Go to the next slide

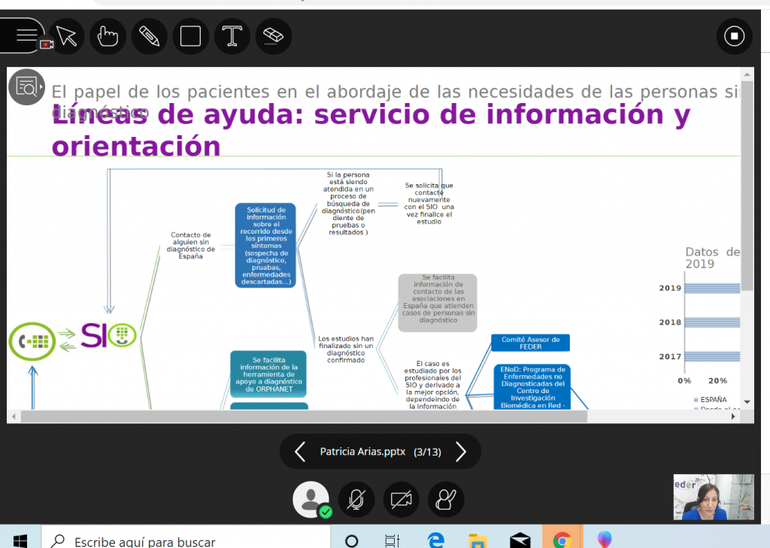[x=461, y=452]
